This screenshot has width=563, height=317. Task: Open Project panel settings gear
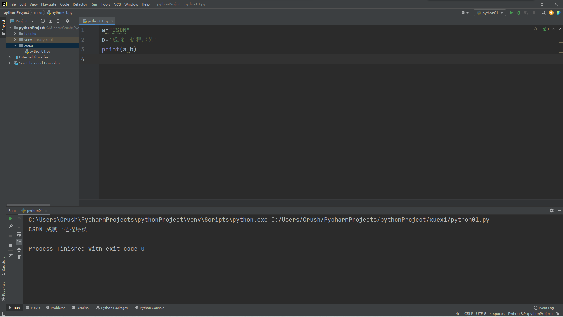click(x=68, y=21)
